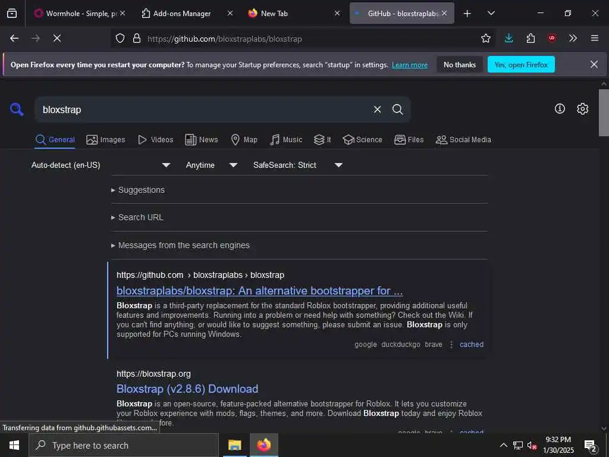
Task: Open the language Auto-detect dropdown
Action: coord(101,165)
